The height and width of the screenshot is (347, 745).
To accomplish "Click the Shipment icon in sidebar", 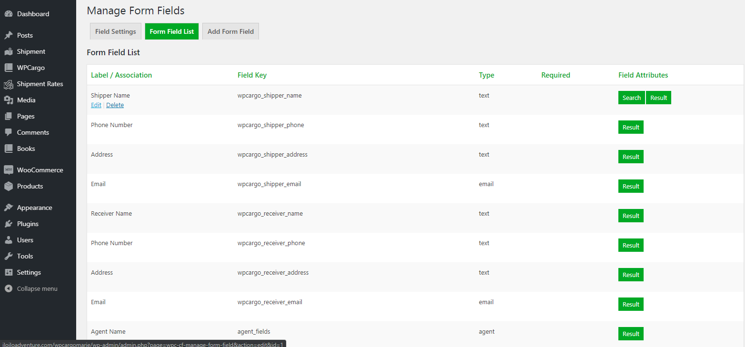I will click(8, 51).
